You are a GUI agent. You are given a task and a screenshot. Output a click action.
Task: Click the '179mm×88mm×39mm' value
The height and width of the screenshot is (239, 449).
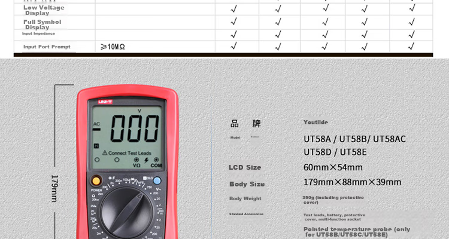tap(352, 182)
